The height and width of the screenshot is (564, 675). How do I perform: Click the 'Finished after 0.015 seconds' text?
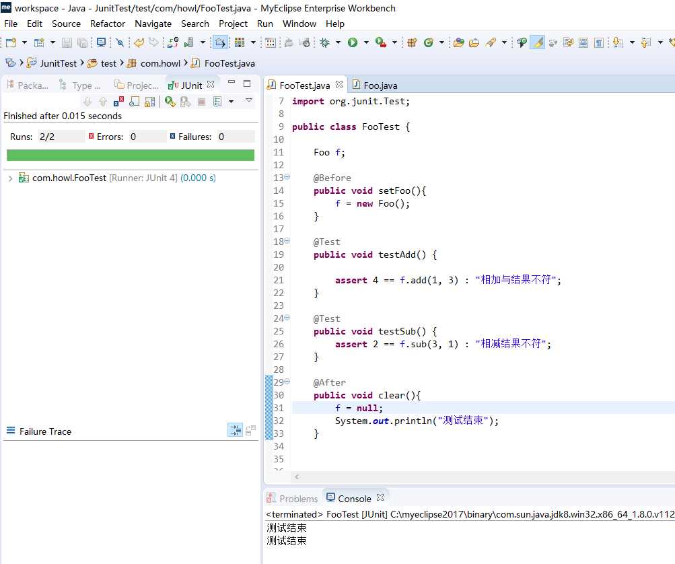pos(63,116)
